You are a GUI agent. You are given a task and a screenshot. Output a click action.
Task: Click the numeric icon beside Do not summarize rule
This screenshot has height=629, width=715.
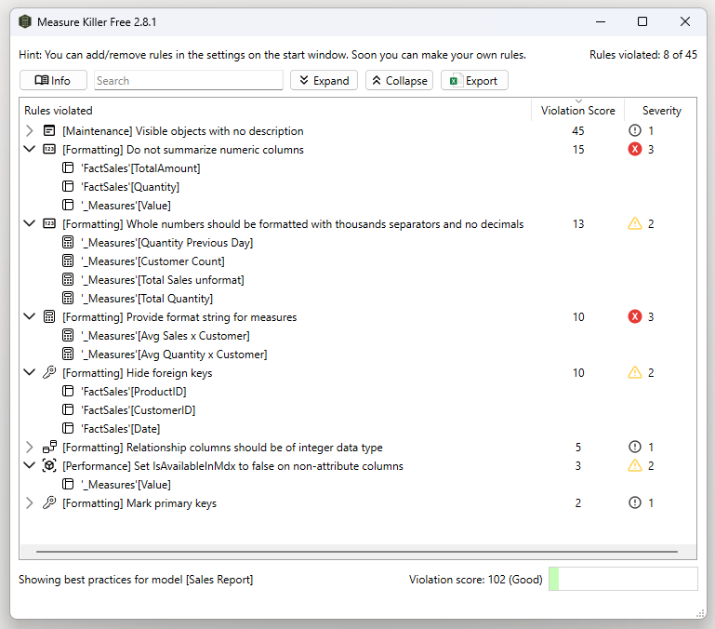[49, 149]
